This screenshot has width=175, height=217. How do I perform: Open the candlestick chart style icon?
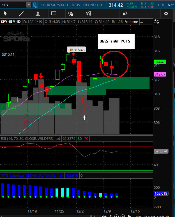[x=125, y=13]
